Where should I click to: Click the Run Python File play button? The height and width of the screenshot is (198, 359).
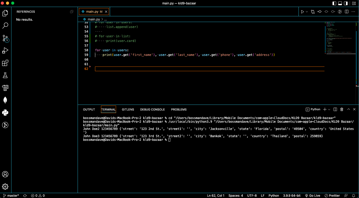tap(302, 12)
